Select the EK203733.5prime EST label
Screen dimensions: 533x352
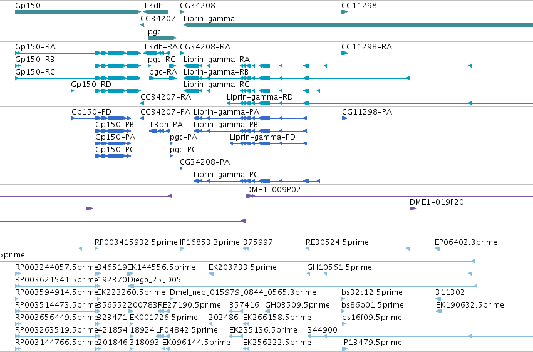click(x=243, y=267)
